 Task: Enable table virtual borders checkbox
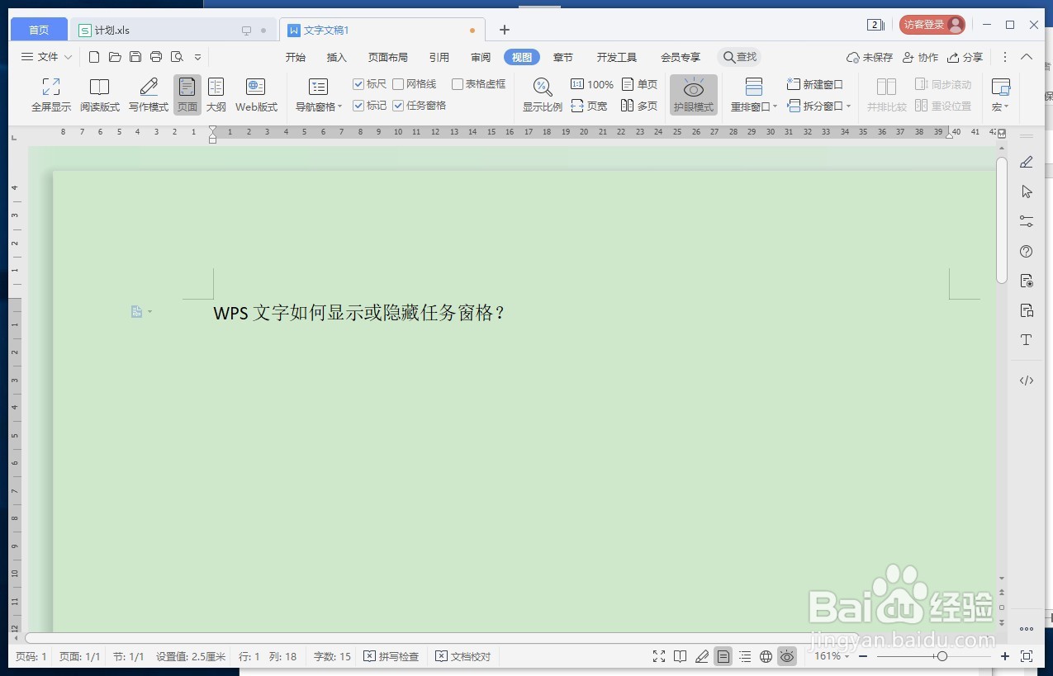click(x=479, y=84)
